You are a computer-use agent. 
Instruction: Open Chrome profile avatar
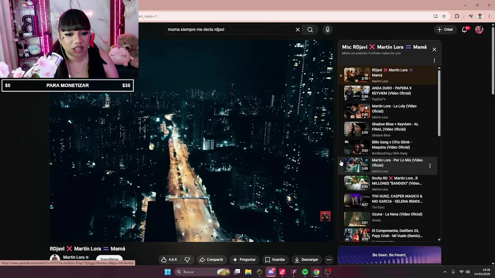click(x=480, y=16)
